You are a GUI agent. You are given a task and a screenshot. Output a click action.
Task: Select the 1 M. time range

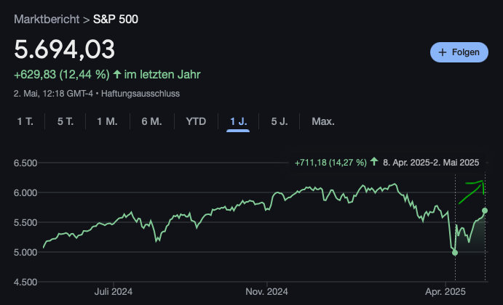coord(107,121)
